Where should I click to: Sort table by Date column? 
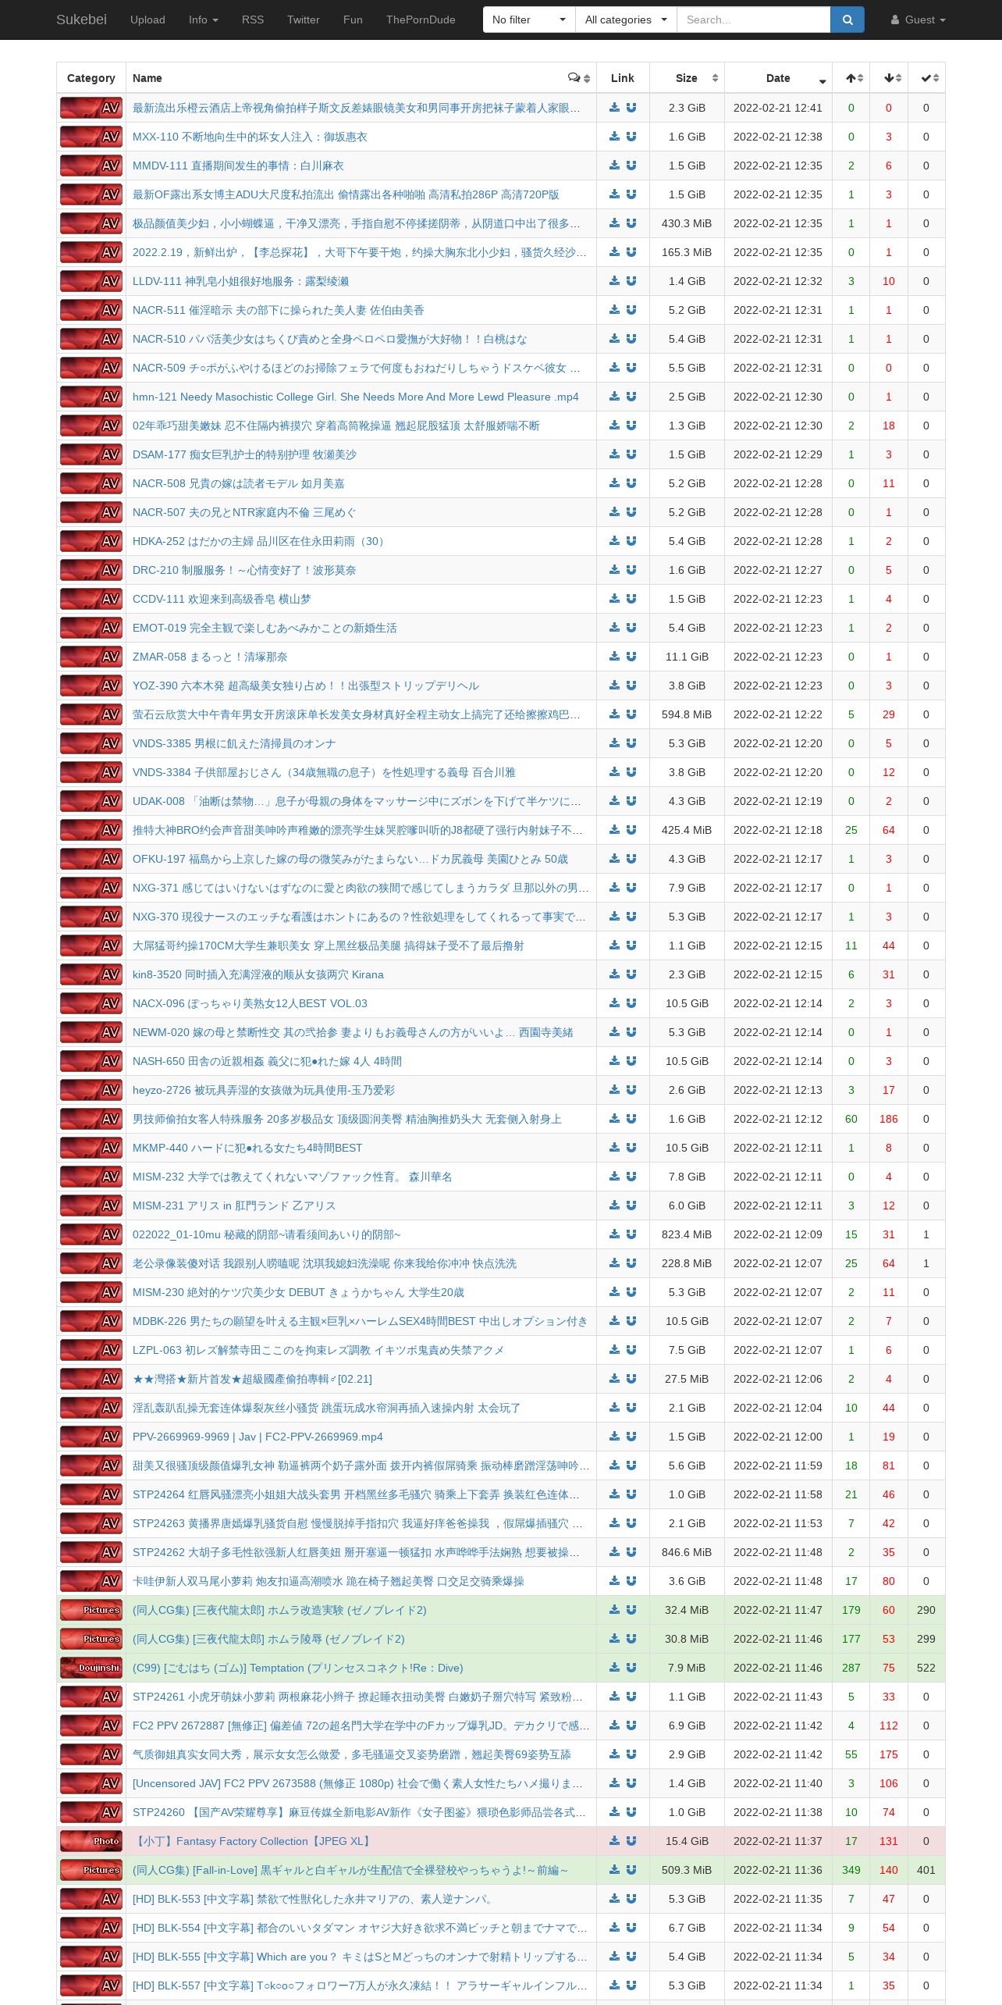coord(778,78)
